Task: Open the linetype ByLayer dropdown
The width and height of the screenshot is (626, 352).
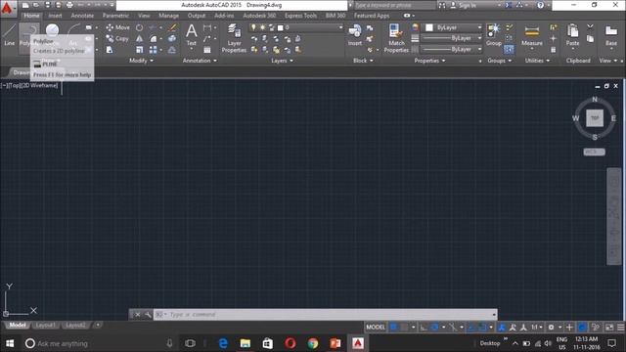Action: [453, 50]
